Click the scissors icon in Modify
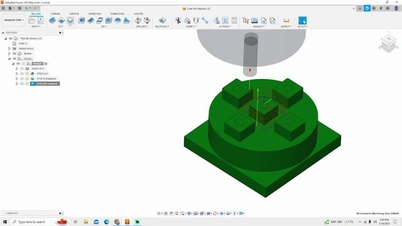402x226 pixels. tap(178, 20)
